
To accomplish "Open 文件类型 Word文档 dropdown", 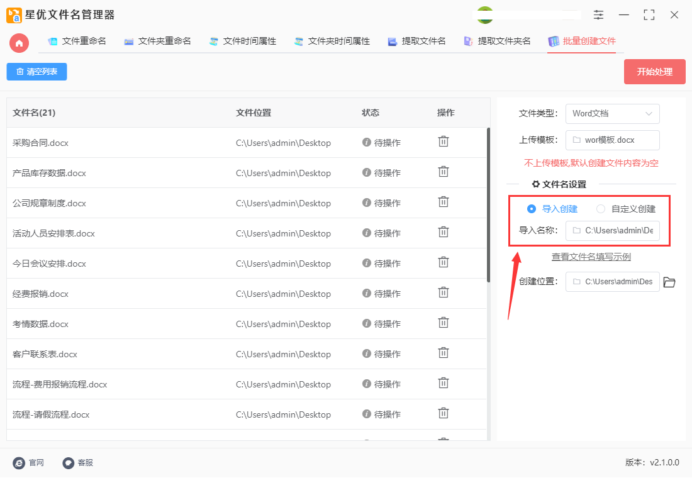I will (x=613, y=113).
